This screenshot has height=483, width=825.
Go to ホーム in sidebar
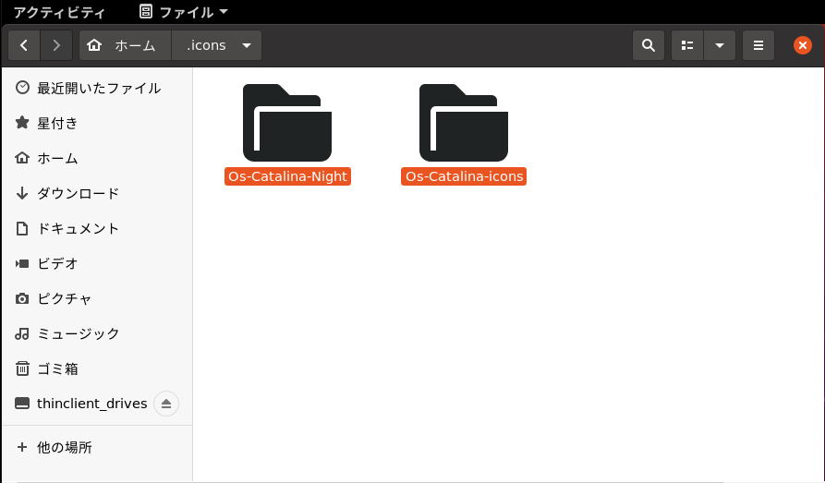tap(97, 158)
